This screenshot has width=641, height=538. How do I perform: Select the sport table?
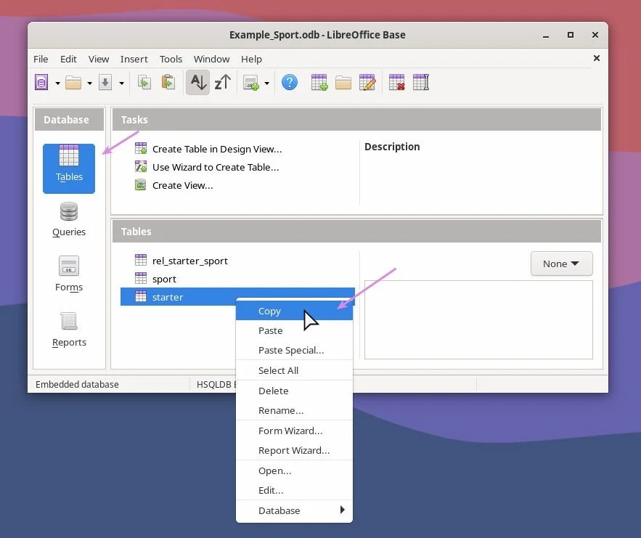pos(164,280)
